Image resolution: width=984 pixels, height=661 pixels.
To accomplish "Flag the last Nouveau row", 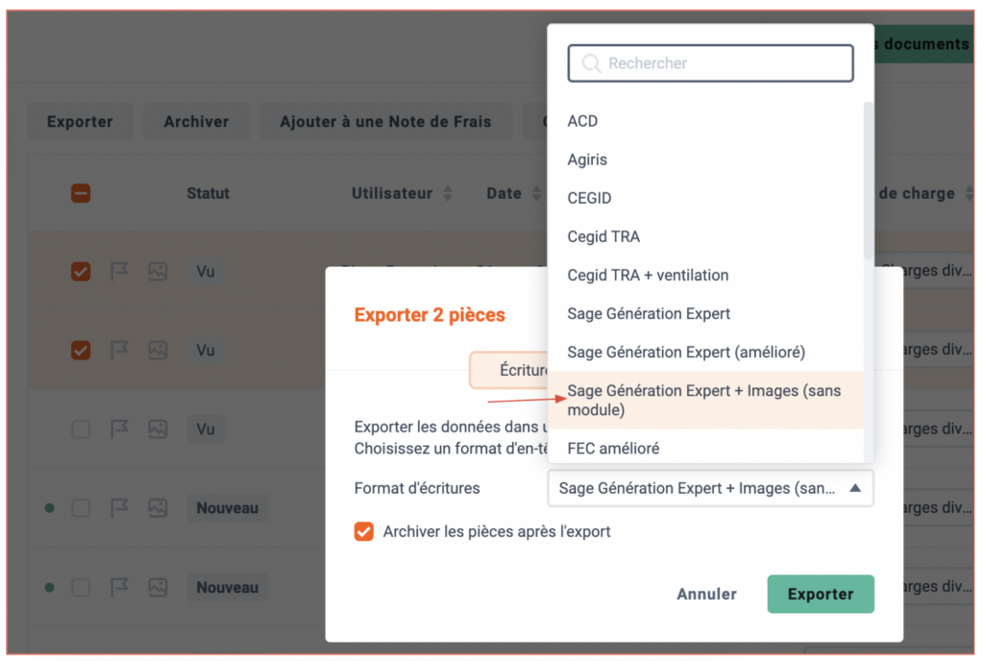I will pos(119,587).
